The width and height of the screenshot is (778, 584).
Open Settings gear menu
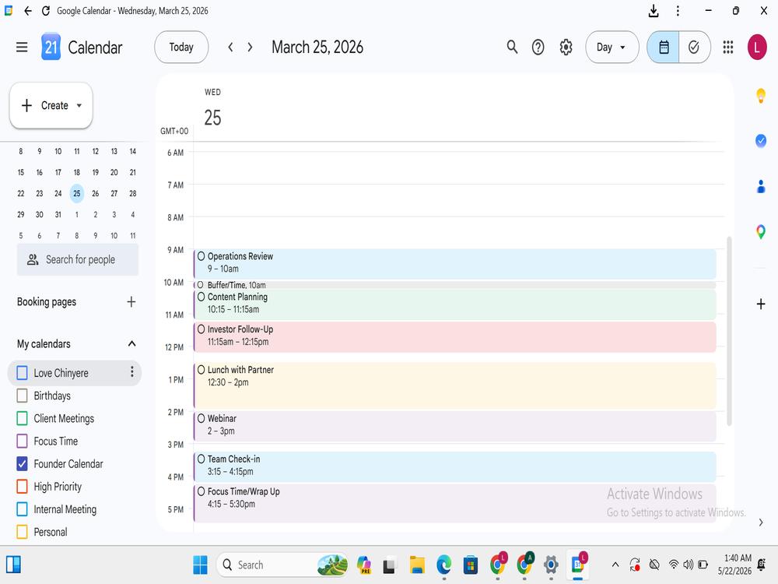click(566, 47)
